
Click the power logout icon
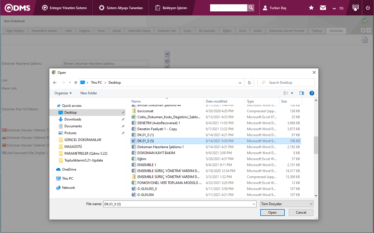click(368, 8)
